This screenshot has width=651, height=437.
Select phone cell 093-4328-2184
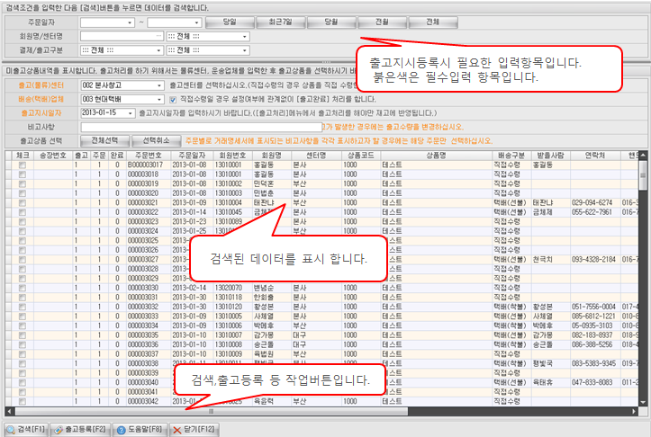point(593,260)
